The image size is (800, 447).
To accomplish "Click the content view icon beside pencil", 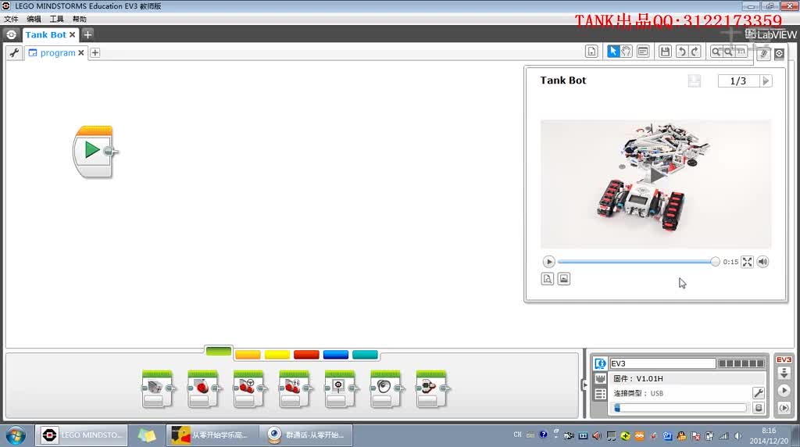I will pyautogui.click(x=779, y=54).
